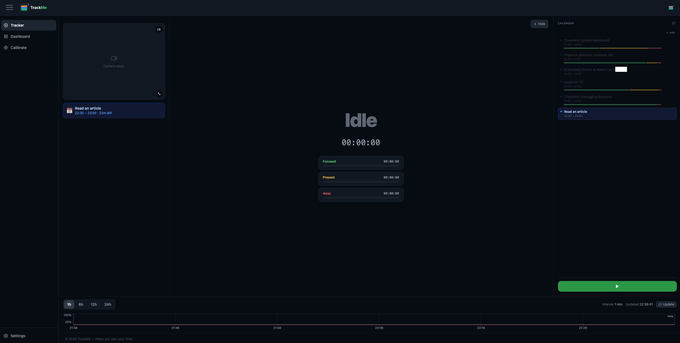Refresh the calendar events
Viewport: 680px width, 343px height.
pyautogui.click(x=673, y=23)
